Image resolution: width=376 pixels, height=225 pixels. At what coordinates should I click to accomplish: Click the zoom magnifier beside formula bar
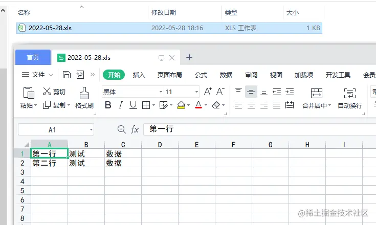[122, 129]
